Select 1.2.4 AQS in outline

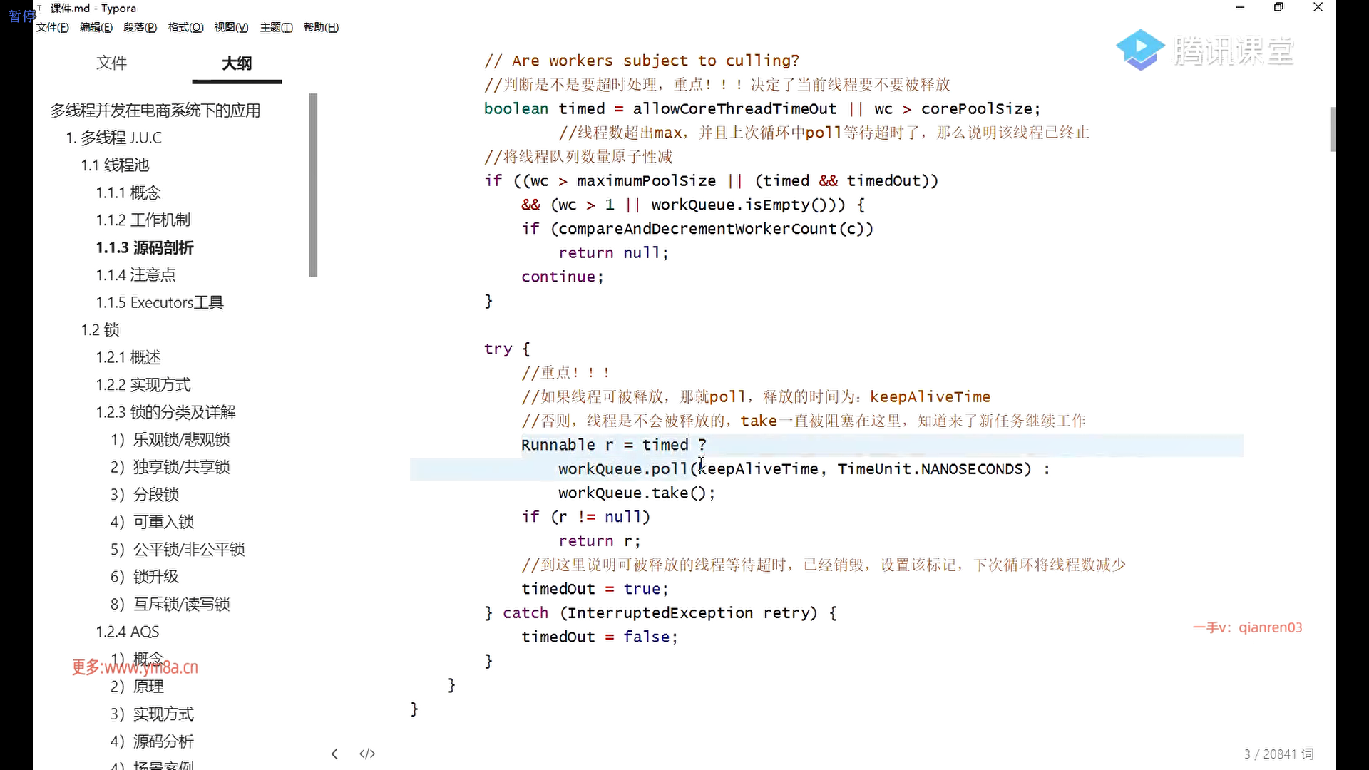[x=128, y=632]
